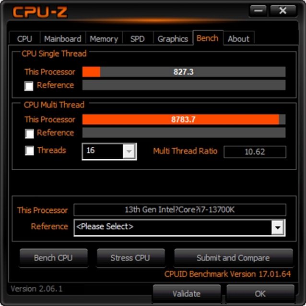Screen dimensions: 306x306
Task: Click the CPU-Z logo
Action: (40, 12)
